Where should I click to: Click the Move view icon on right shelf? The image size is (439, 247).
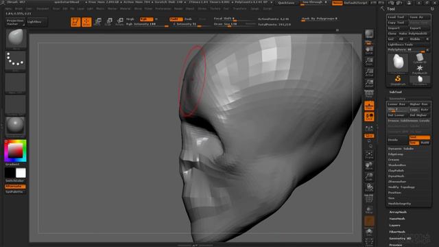pyautogui.click(x=369, y=166)
